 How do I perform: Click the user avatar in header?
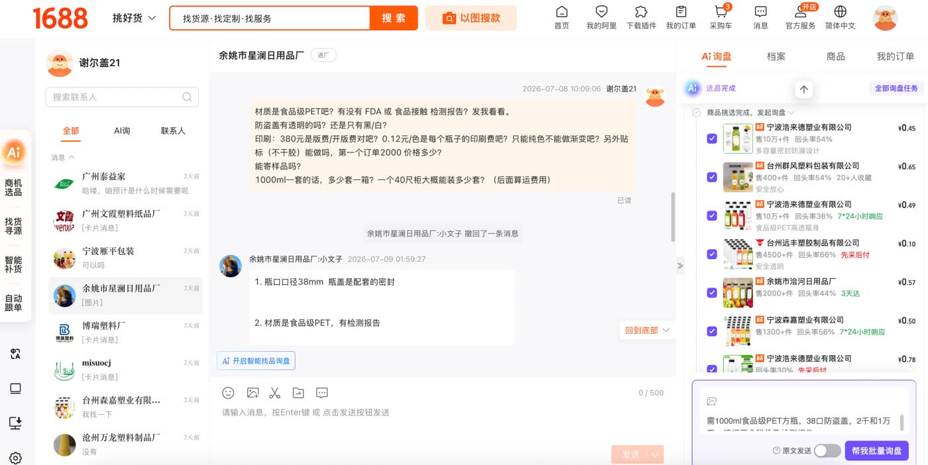click(x=886, y=18)
